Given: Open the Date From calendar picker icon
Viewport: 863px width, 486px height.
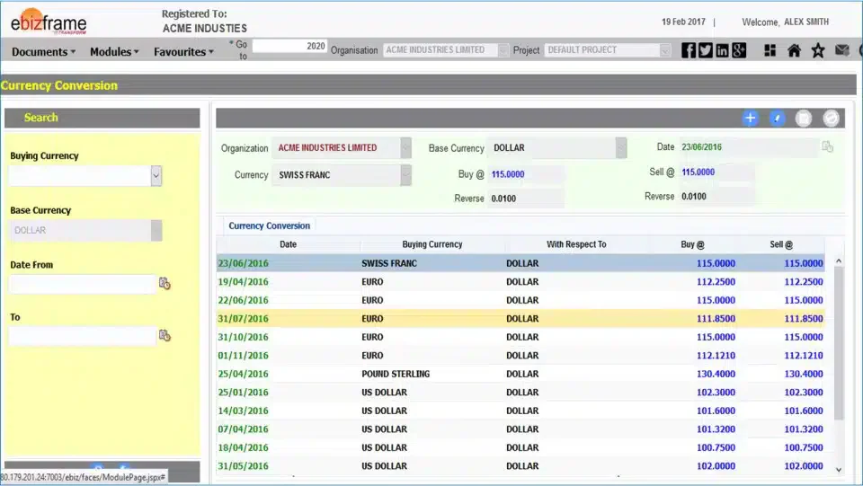Looking at the screenshot, I should [165, 283].
